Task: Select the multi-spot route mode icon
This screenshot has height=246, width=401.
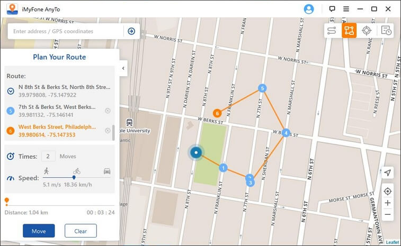Action: tap(349, 30)
